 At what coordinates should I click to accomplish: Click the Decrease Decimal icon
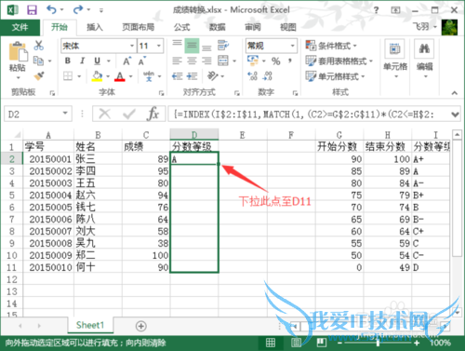(x=268, y=75)
